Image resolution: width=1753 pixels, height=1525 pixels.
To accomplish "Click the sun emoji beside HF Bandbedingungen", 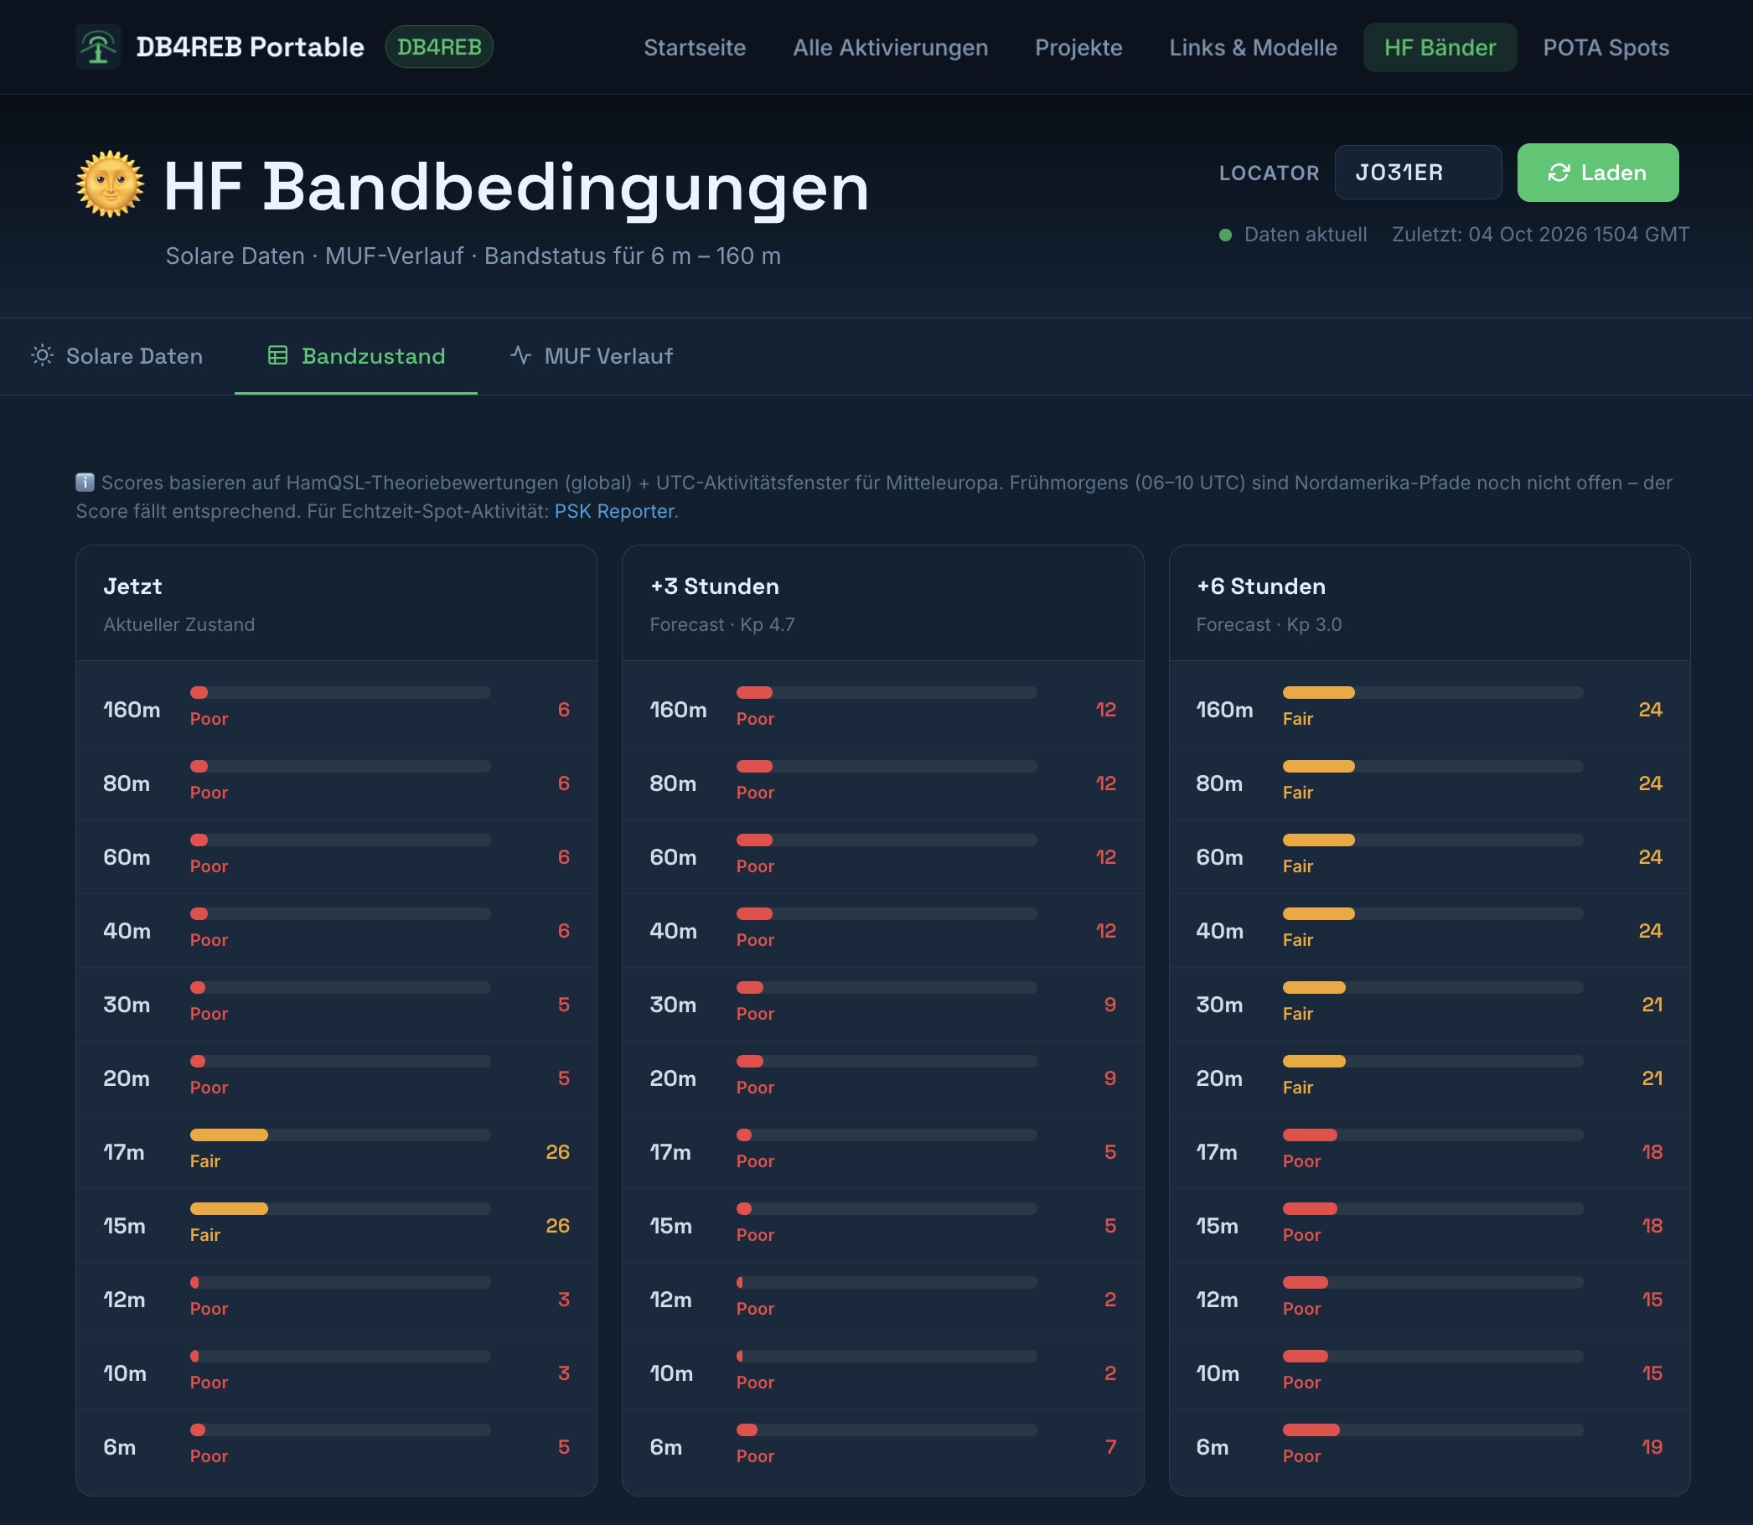I will click(110, 184).
